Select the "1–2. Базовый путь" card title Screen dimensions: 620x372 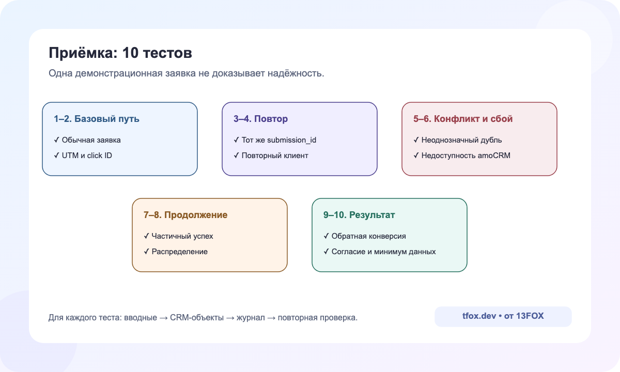[97, 119]
